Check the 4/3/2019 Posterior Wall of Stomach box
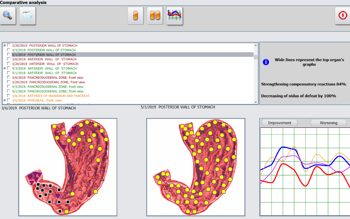The image size is (350, 219). [9, 50]
